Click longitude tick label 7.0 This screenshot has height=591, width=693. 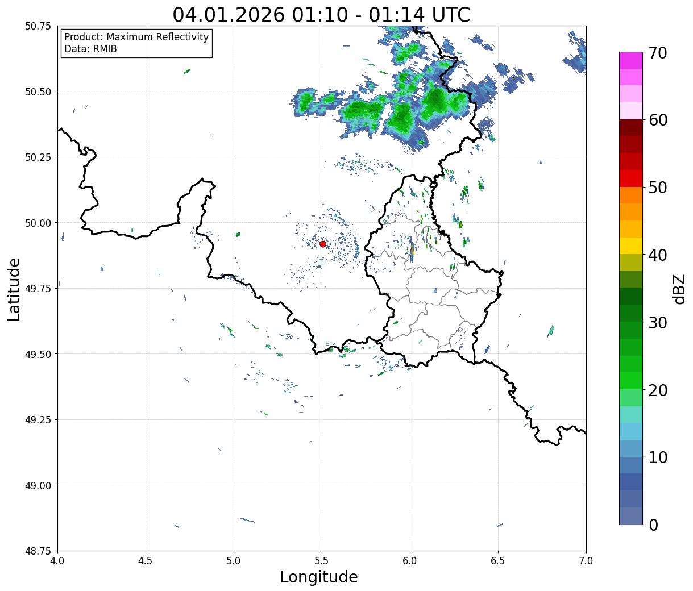[586, 561]
